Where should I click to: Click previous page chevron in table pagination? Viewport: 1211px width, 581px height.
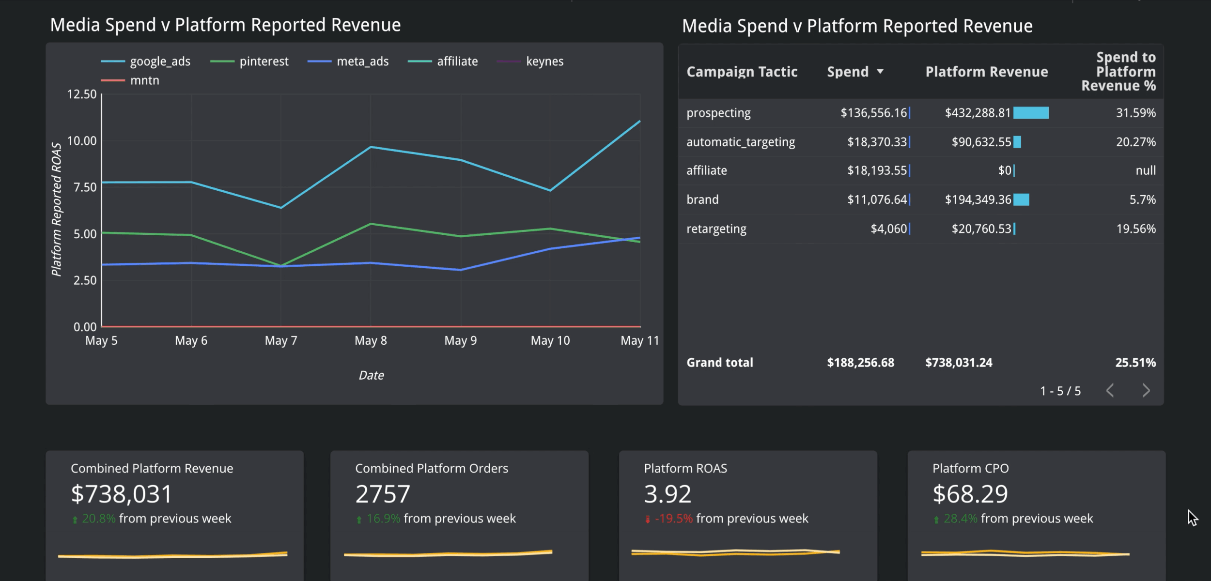click(x=1110, y=390)
